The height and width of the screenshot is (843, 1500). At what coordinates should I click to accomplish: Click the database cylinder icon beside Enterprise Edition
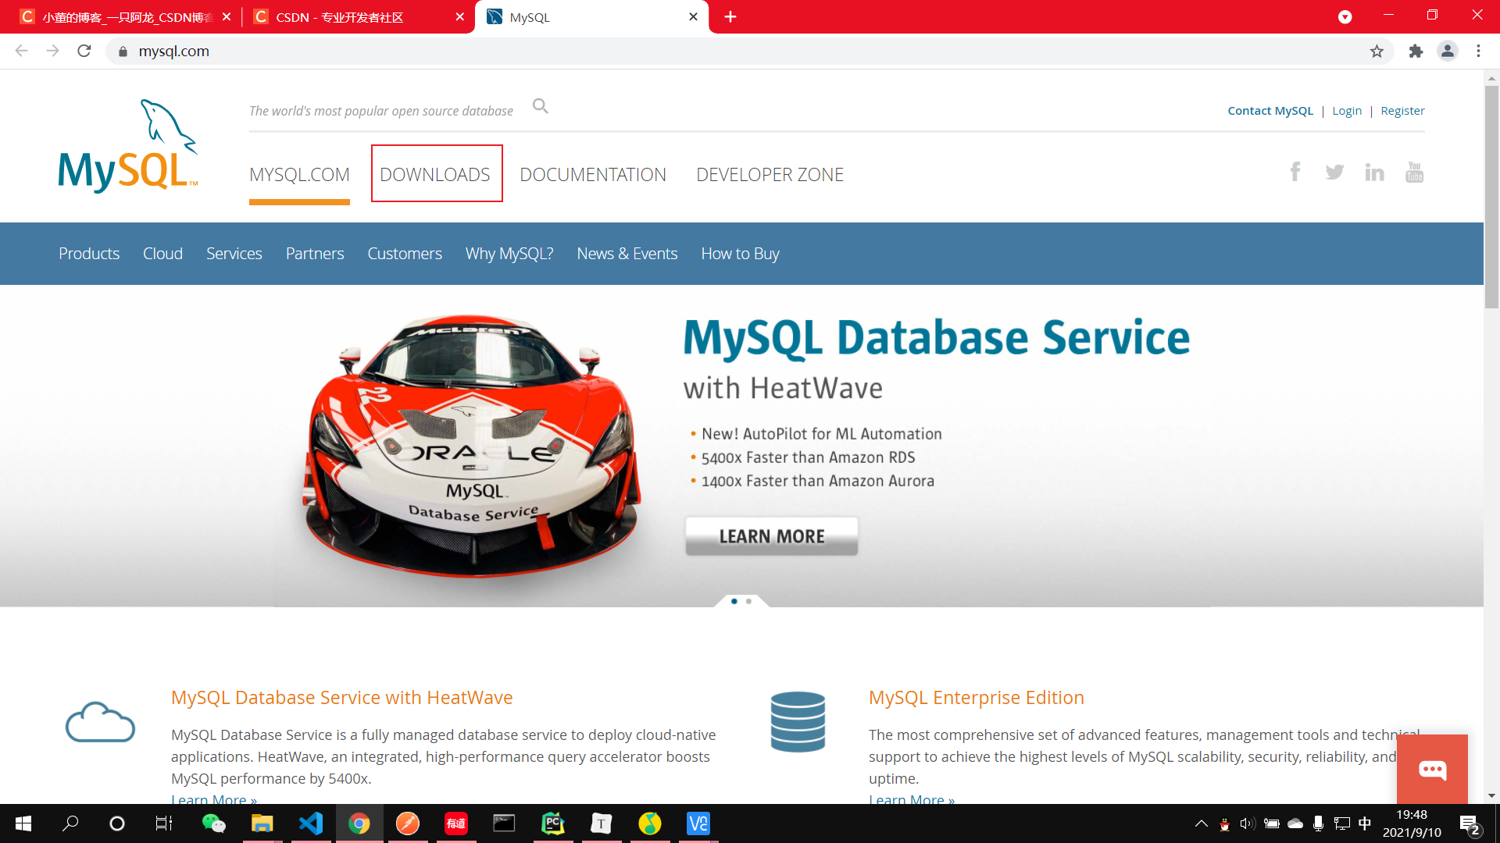pos(798,722)
